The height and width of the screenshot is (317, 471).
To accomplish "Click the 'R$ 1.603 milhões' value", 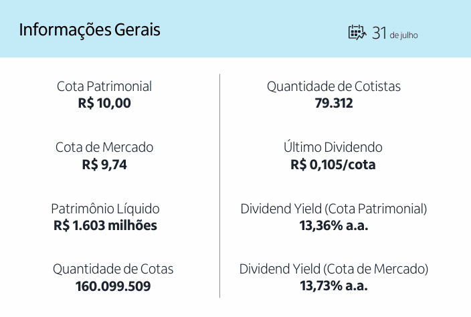I will tap(105, 225).
